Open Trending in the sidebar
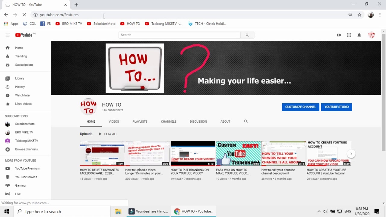386x217 pixels. tap(21, 56)
